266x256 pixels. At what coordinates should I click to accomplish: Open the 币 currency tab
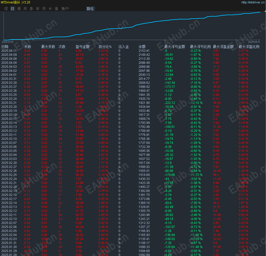click(x=44, y=9)
